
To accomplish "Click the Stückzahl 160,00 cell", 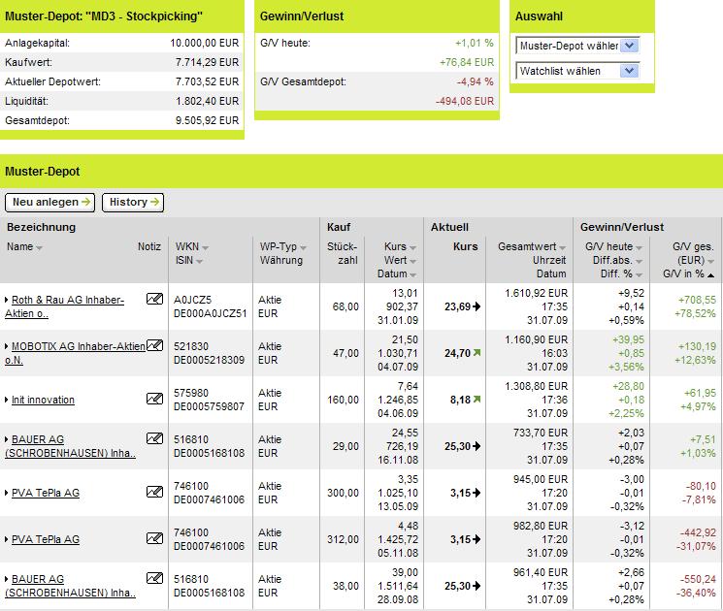I will (343, 400).
